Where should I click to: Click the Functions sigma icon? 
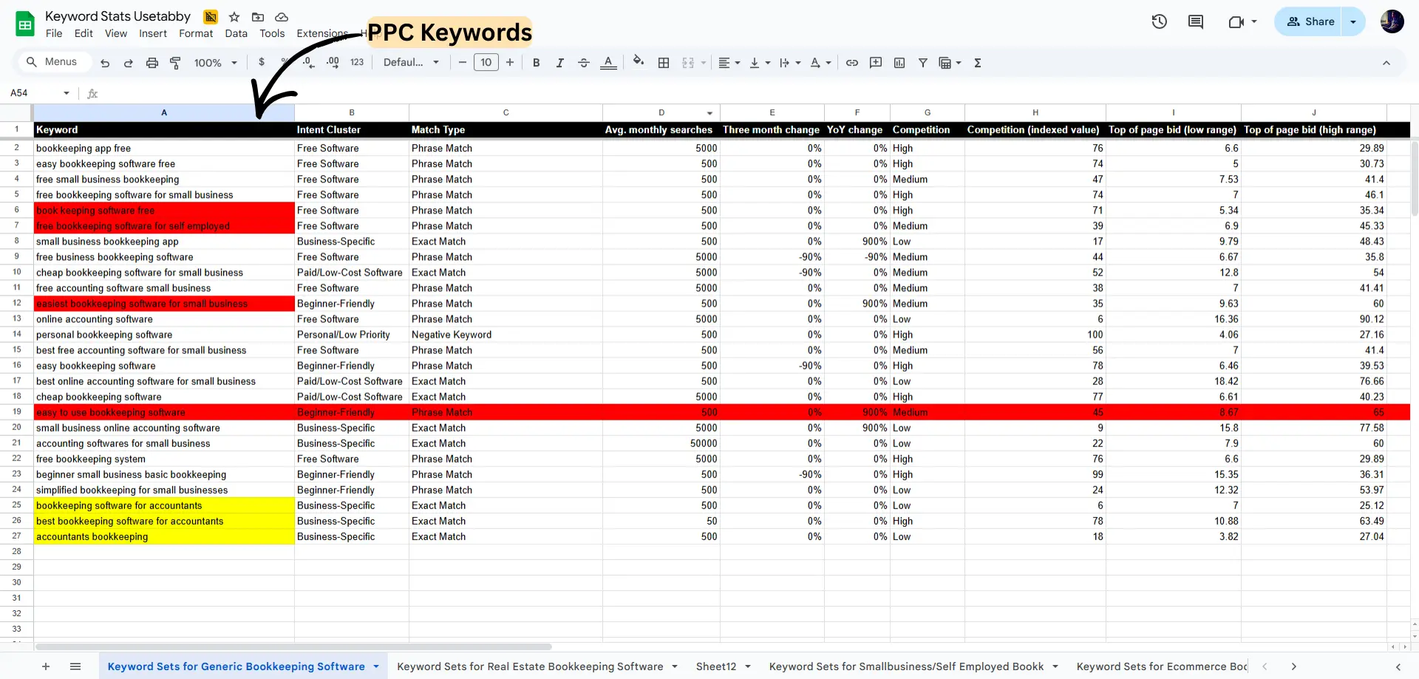(978, 63)
